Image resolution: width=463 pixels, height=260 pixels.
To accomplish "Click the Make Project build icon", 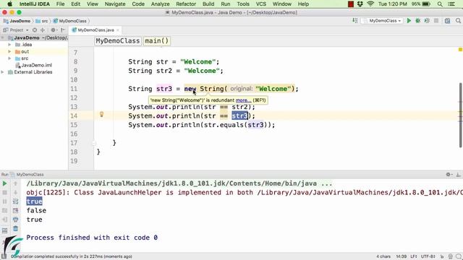I will click(x=355, y=21).
